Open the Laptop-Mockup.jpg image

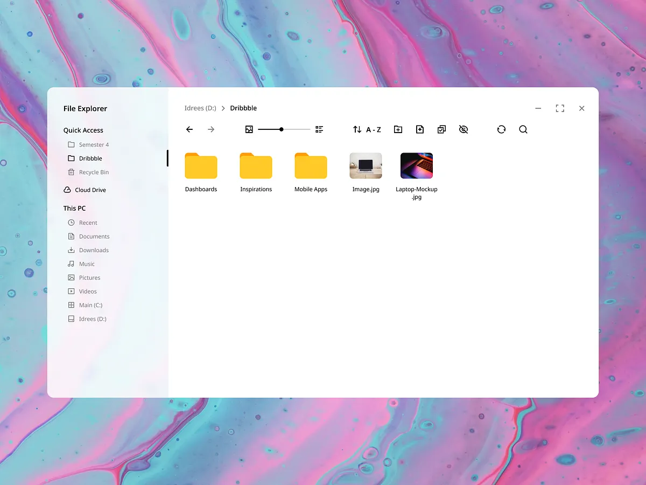coord(416,165)
